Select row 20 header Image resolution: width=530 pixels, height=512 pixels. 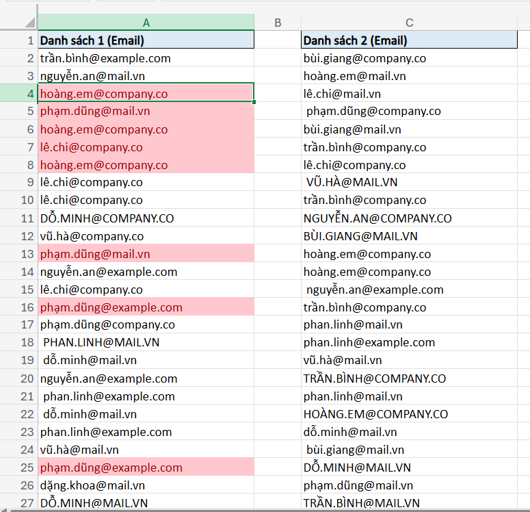(18, 379)
